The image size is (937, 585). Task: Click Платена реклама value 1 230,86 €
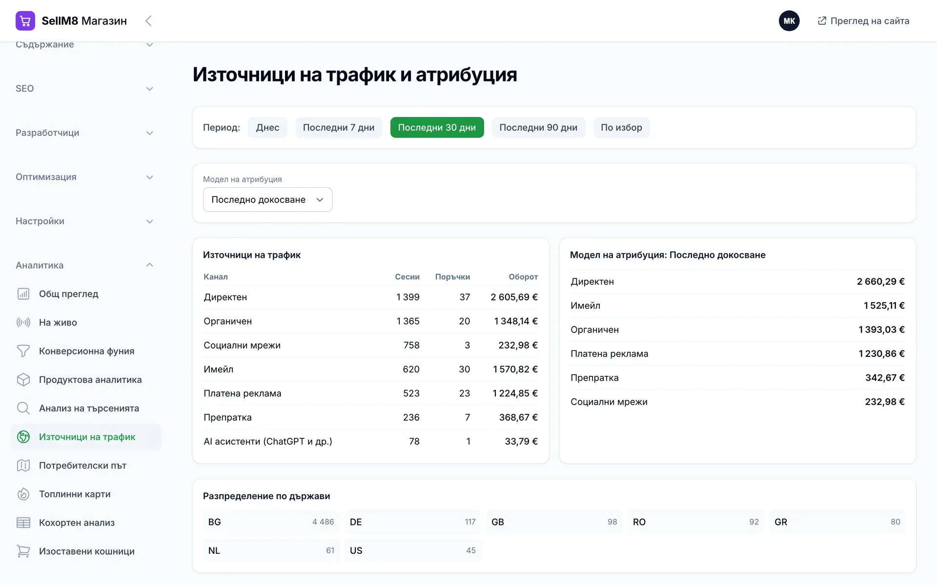[881, 353]
